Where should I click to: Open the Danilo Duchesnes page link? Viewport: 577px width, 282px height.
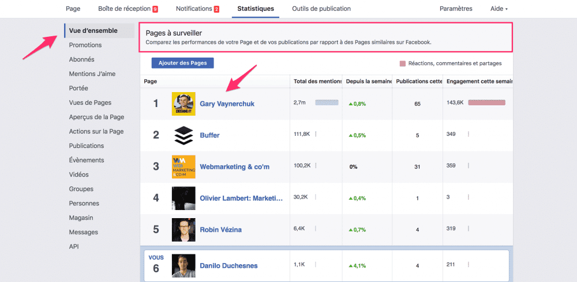point(228,265)
